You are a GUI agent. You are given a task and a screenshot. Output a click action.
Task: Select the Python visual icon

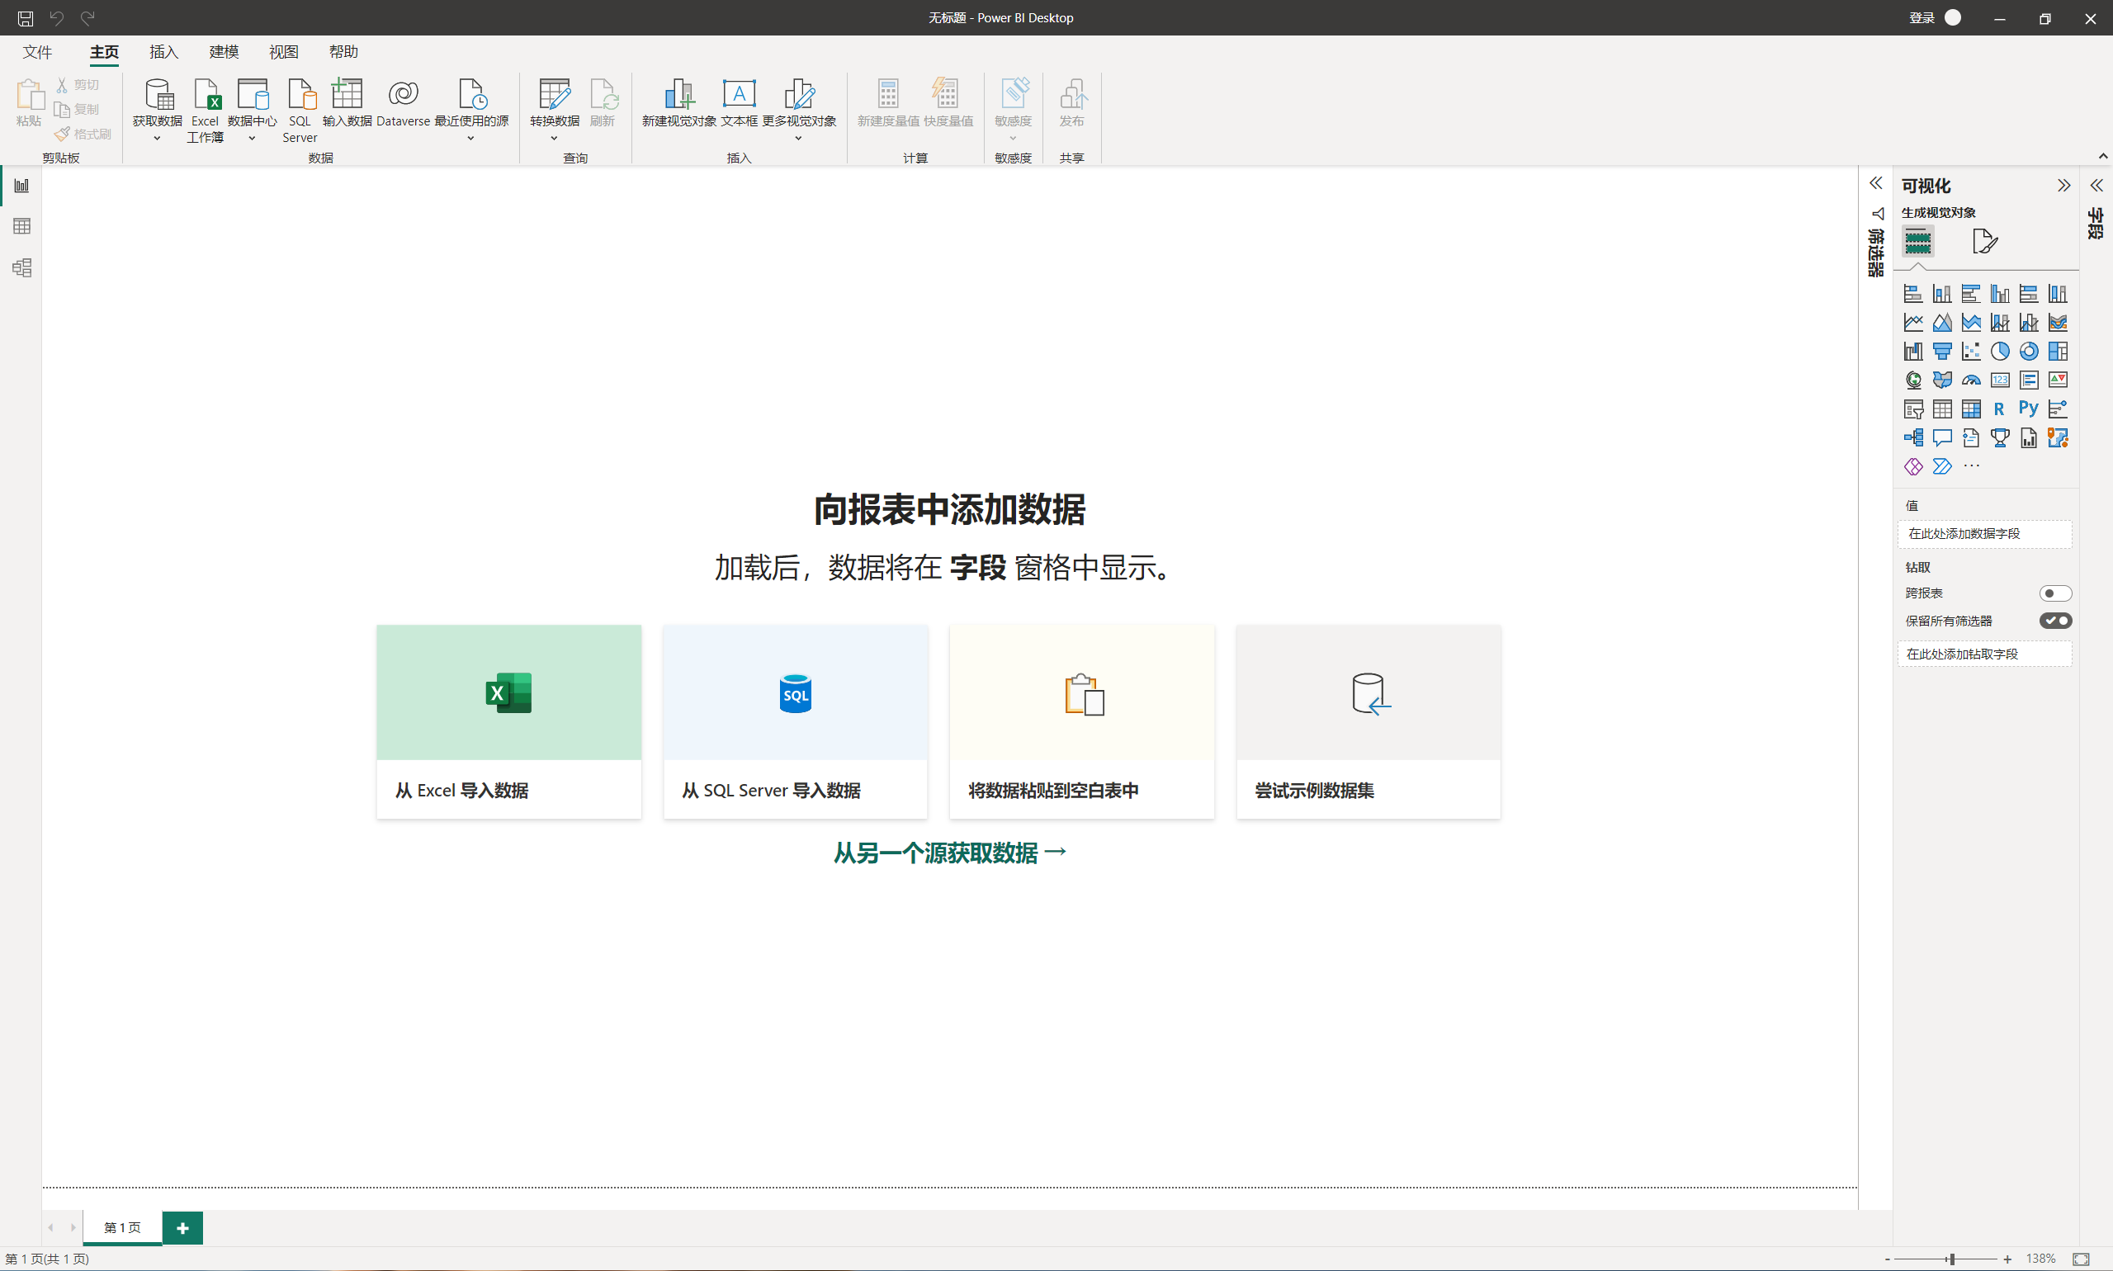[x=2028, y=409]
